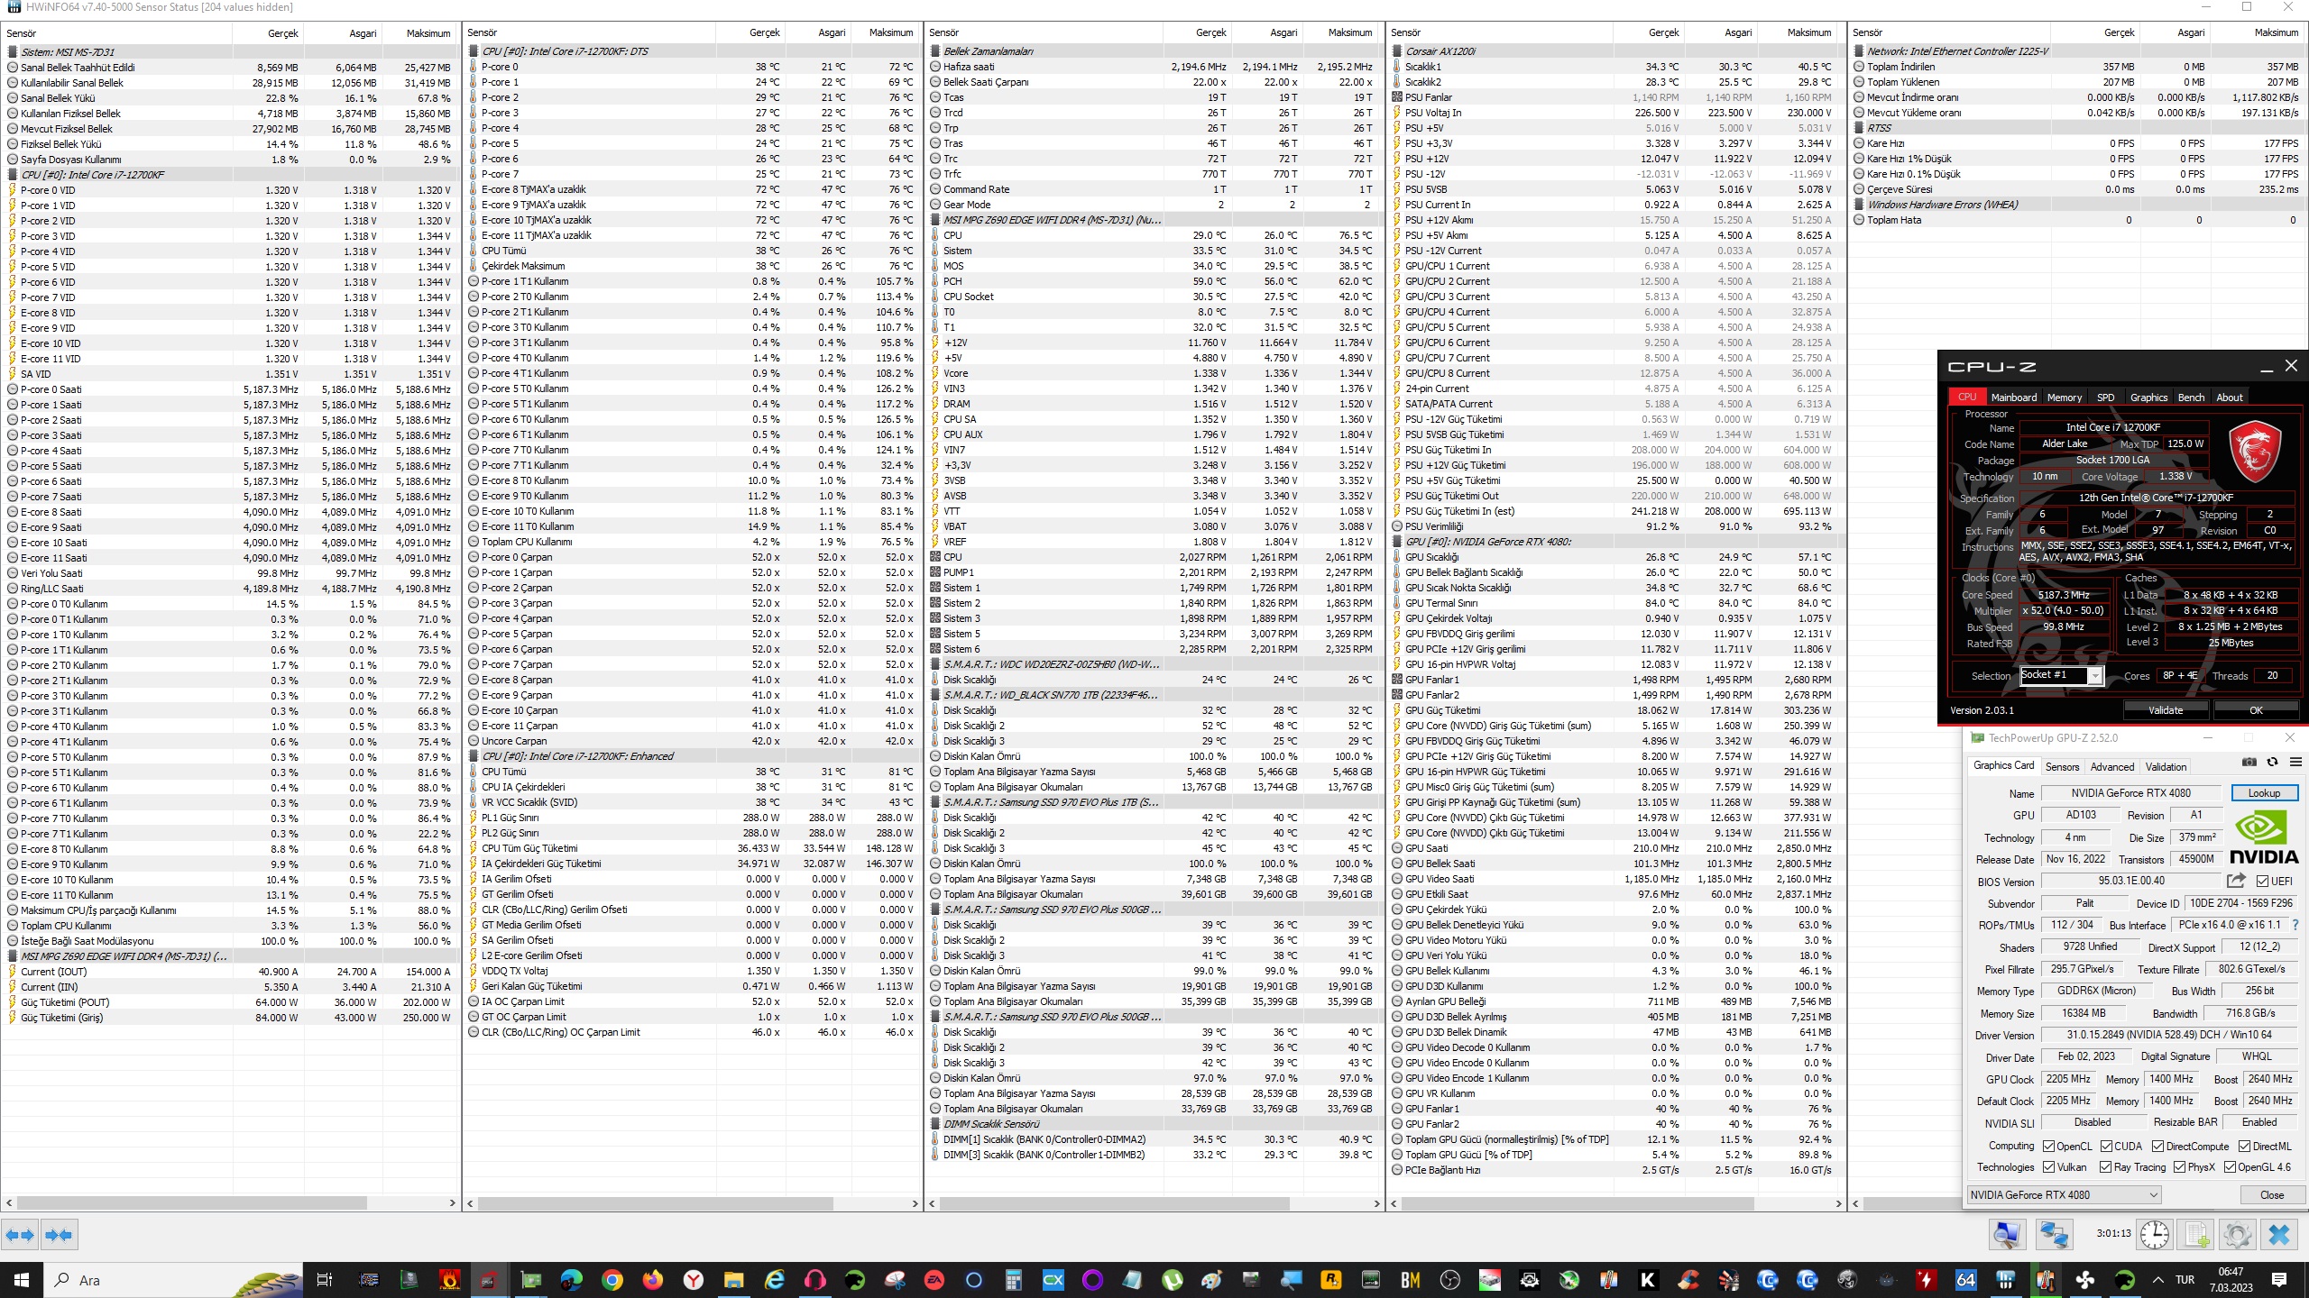Open GPU selector dropdown in GPU-Z

(2064, 1195)
